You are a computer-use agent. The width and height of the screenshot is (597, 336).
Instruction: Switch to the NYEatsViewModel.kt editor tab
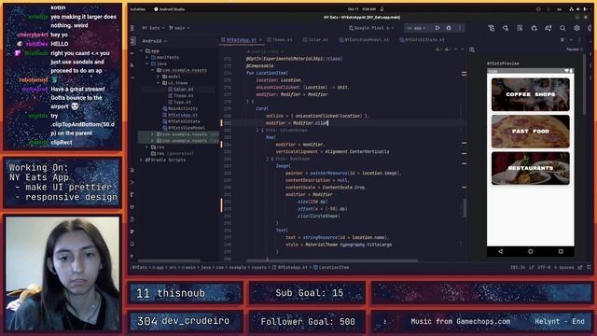[364, 39]
